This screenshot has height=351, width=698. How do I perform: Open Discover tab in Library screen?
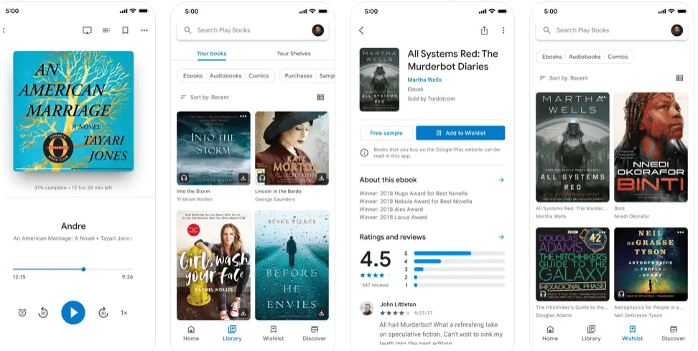pos(315,333)
